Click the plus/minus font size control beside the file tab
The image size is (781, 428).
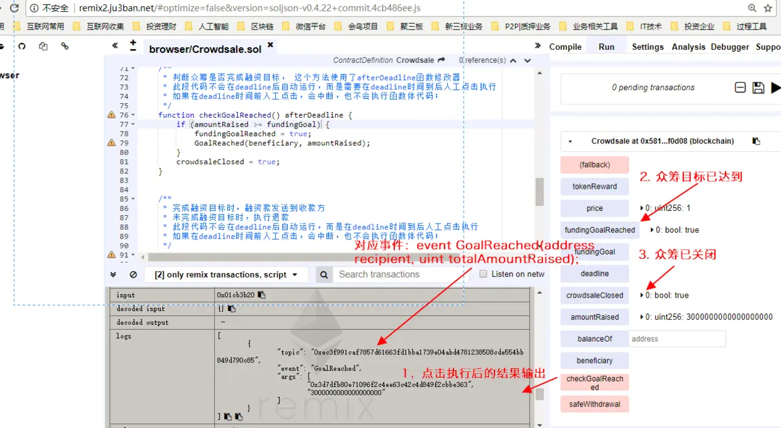click(133, 45)
